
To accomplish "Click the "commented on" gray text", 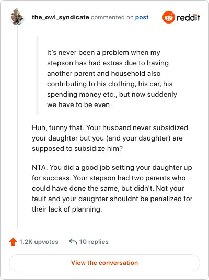I will click(x=112, y=17).
